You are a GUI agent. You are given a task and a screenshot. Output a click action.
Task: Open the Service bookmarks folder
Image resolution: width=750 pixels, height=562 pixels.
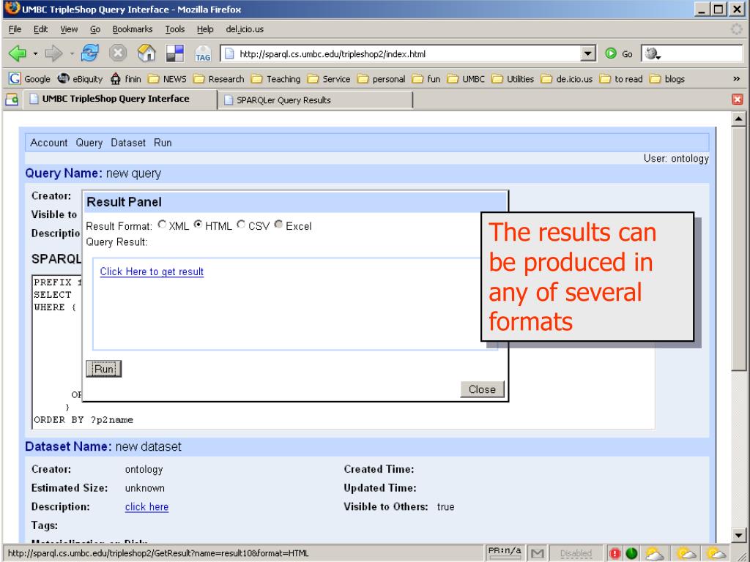(329, 79)
